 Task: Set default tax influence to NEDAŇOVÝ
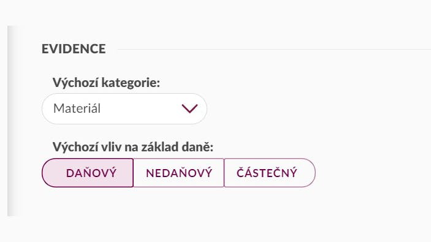(x=178, y=173)
